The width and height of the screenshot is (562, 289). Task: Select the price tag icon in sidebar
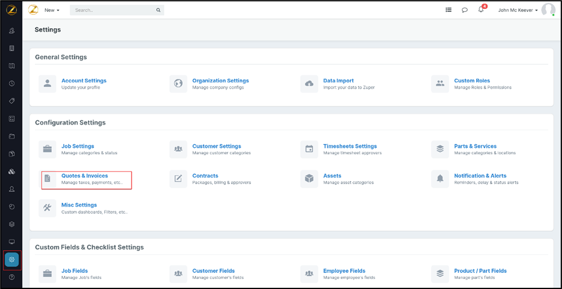(x=12, y=101)
